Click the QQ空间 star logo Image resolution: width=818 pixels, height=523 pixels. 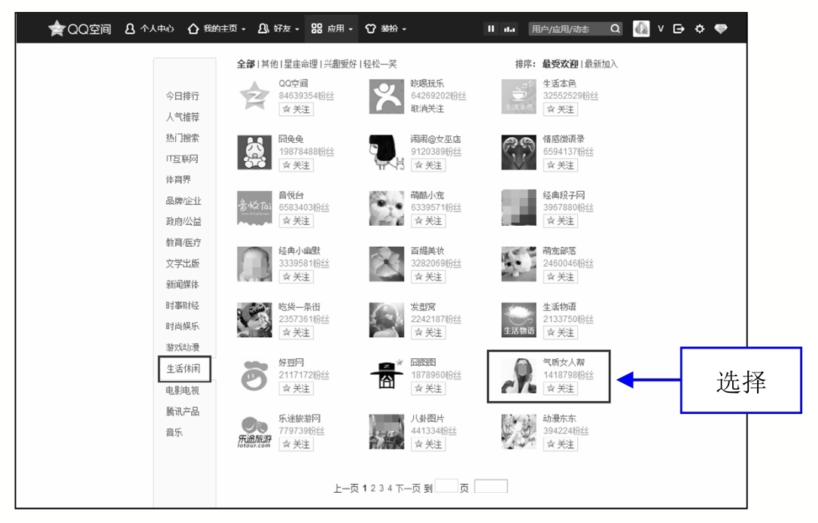56,28
